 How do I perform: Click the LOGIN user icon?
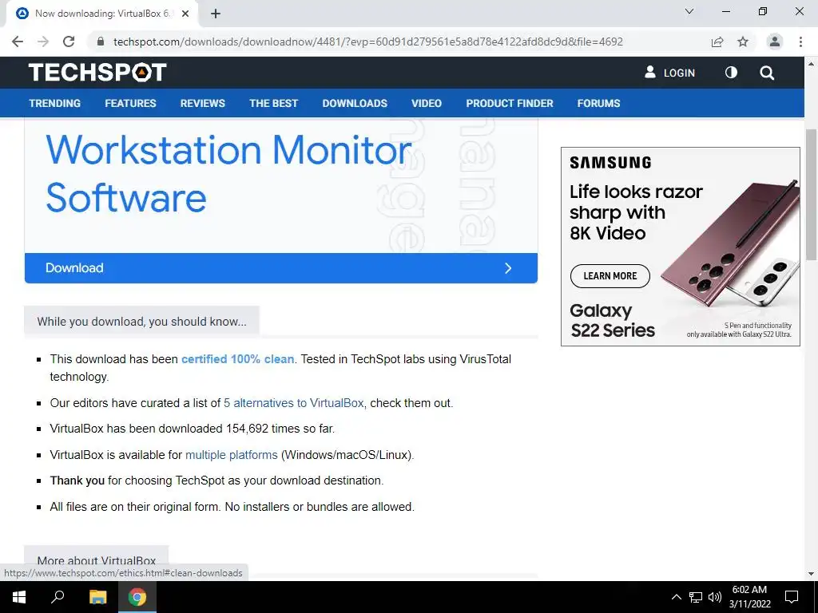coord(650,72)
